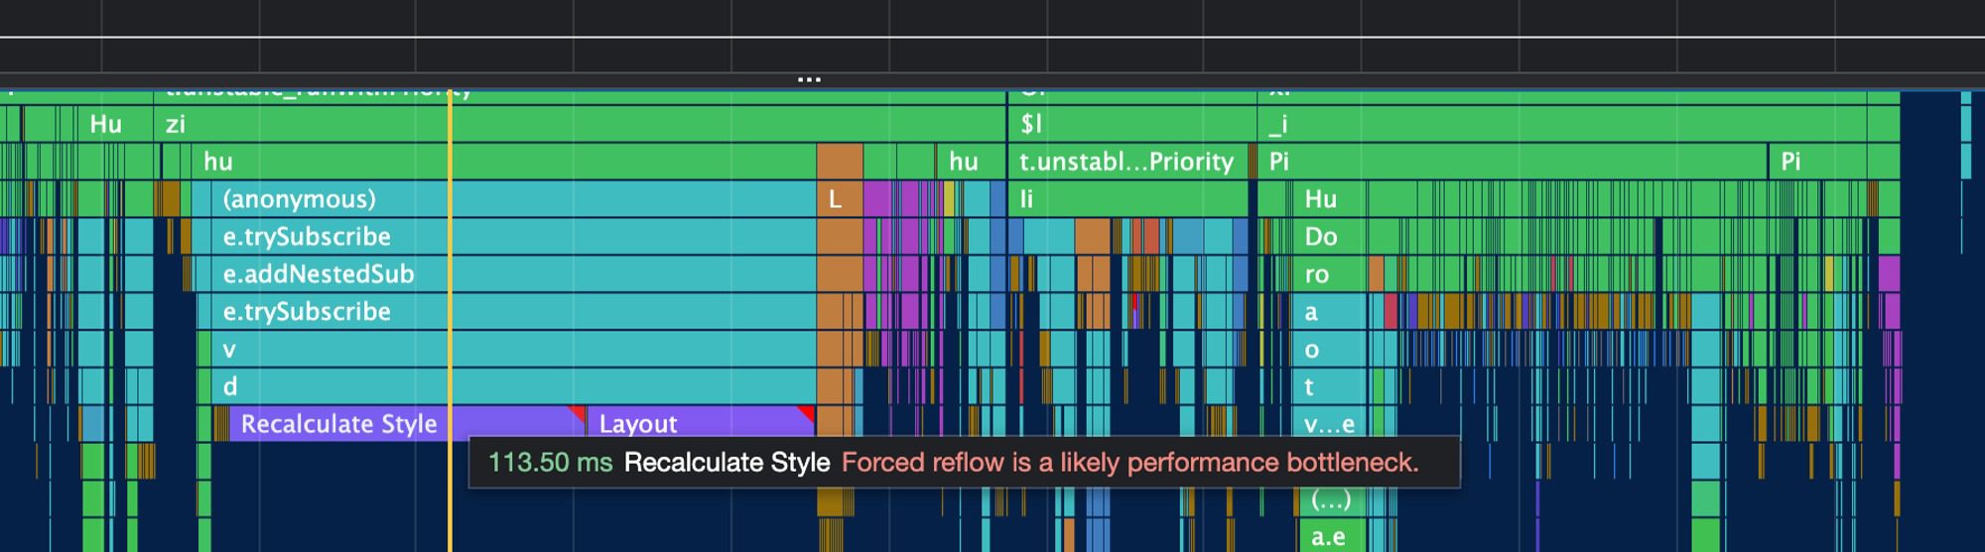1985x552 pixels.
Task: Click the Do function block
Action: [x=1330, y=236]
